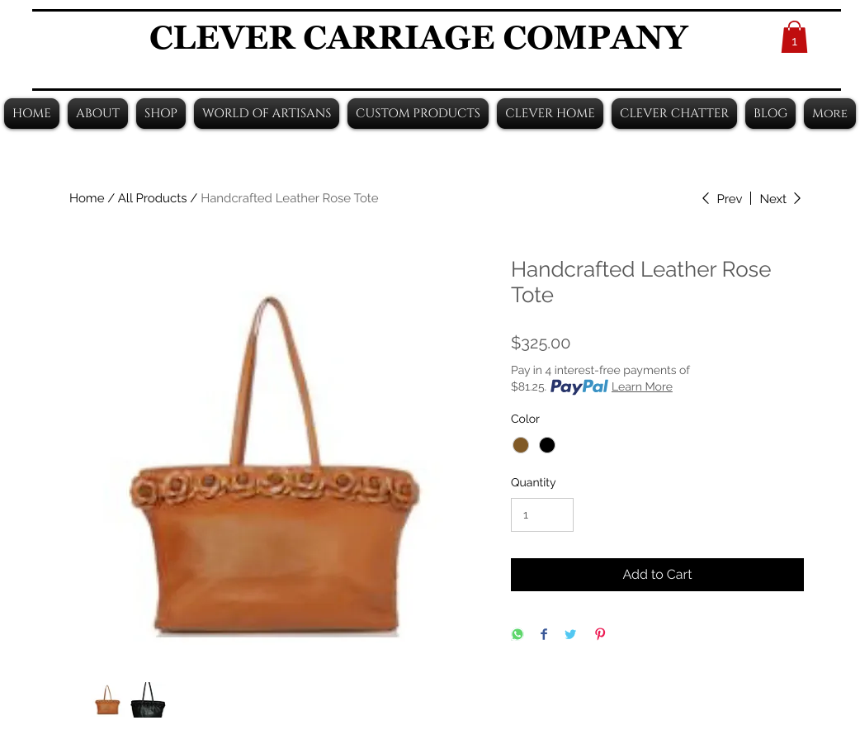Share product on Twitter
Viewport: 860px width, 744px height.
tap(570, 634)
